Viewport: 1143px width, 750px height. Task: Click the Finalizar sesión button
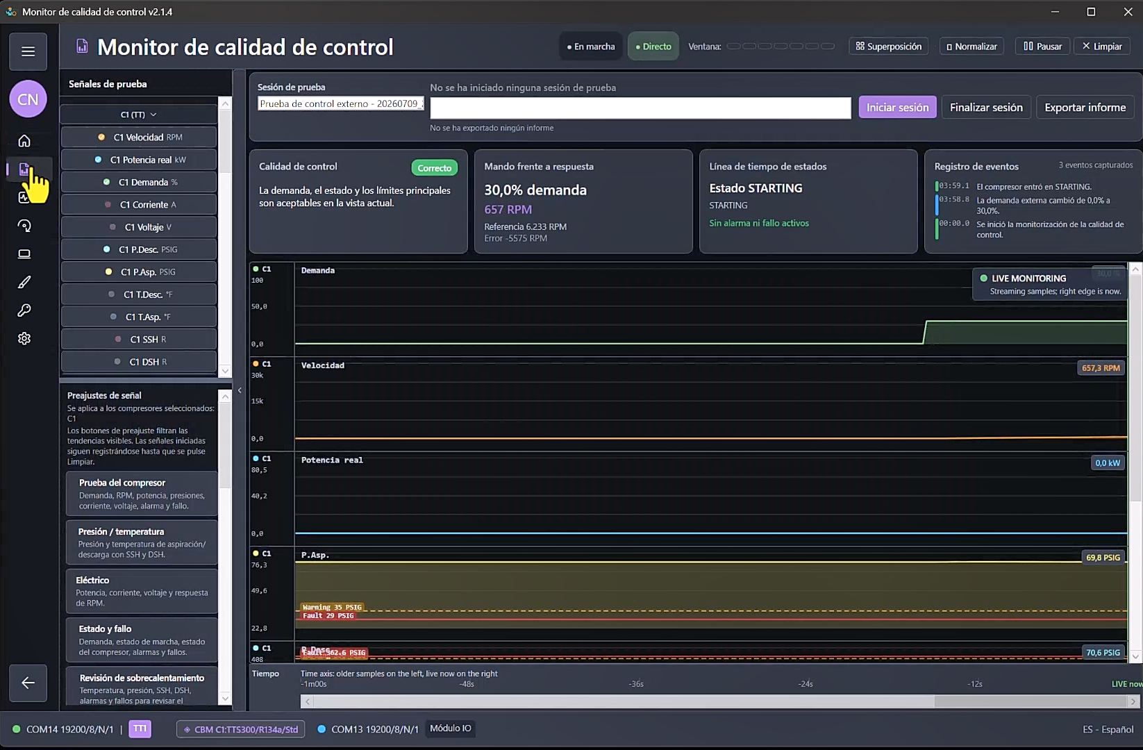coord(986,108)
